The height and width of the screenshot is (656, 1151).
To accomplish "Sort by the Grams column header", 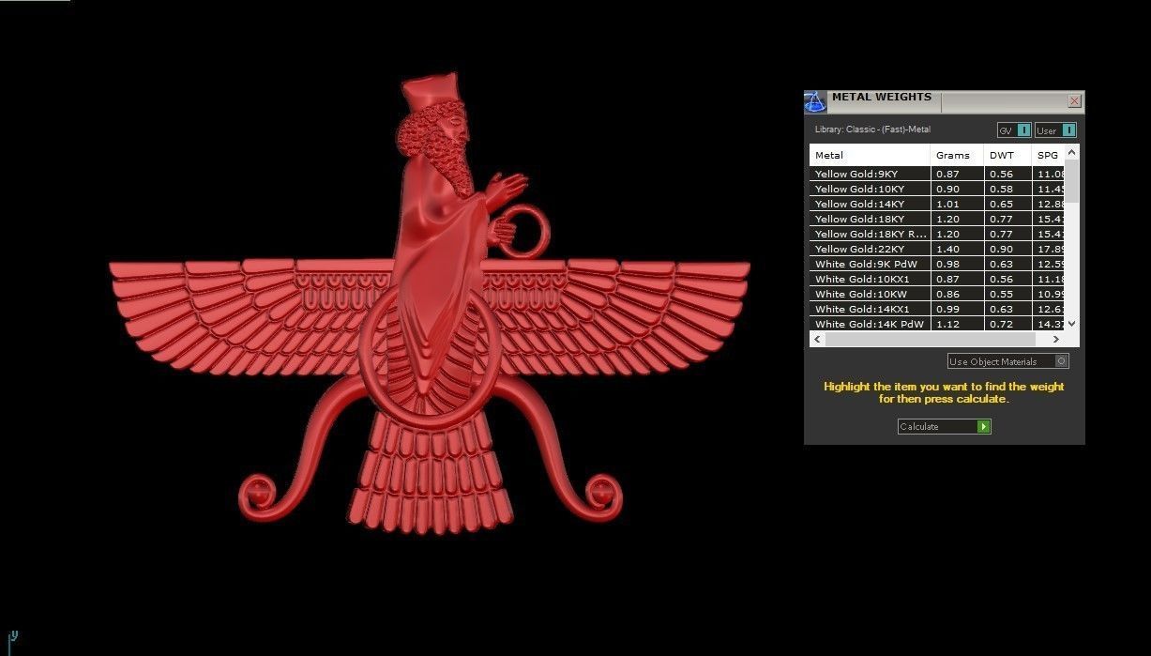I will (x=957, y=155).
